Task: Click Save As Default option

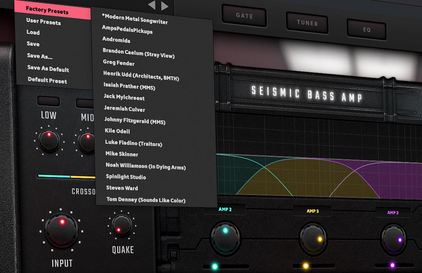Action: point(48,69)
